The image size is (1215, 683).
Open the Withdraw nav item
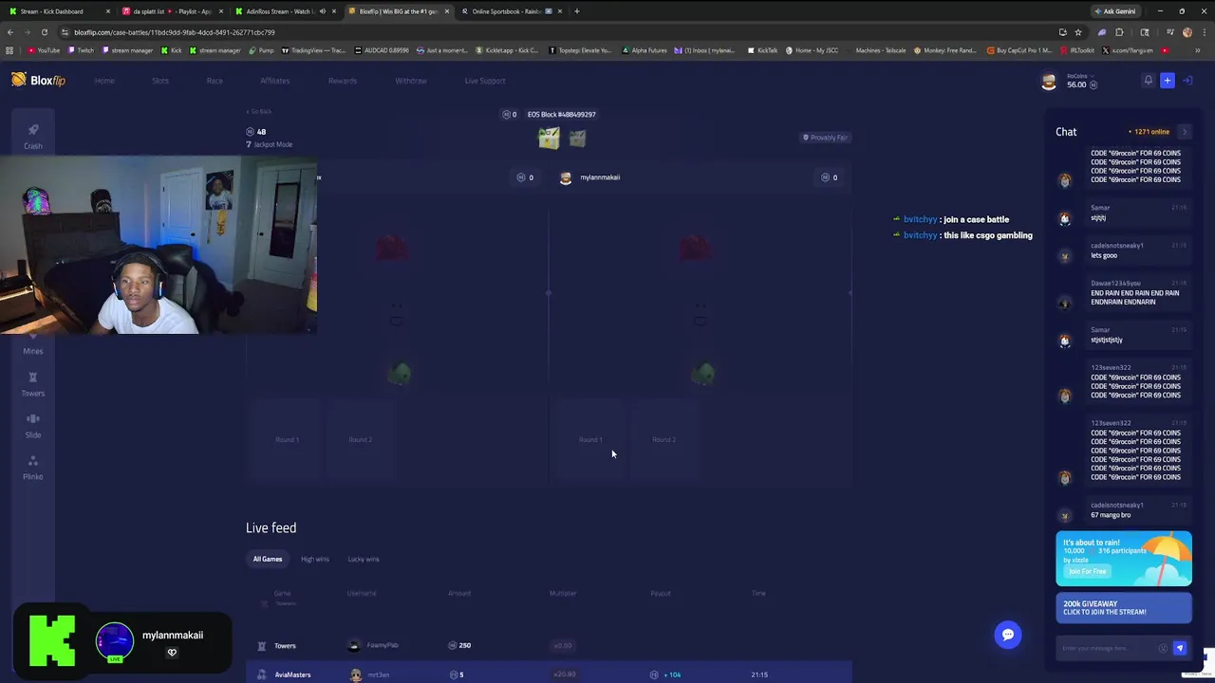pyautogui.click(x=411, y=81)
